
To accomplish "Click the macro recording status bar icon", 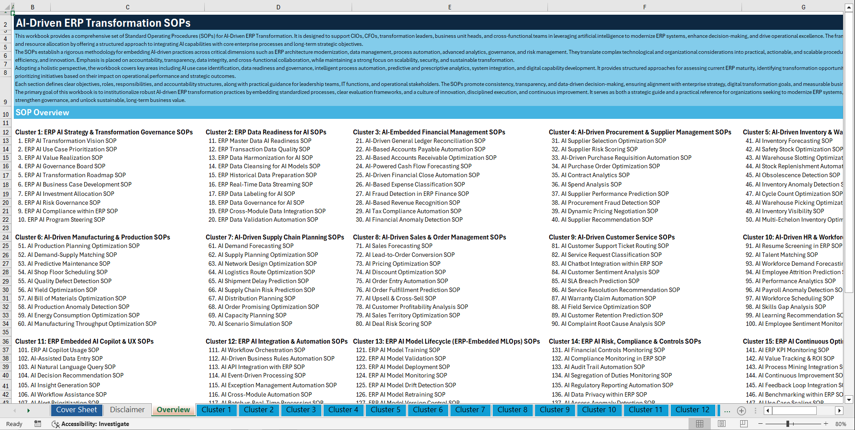I will coord(38,424).
